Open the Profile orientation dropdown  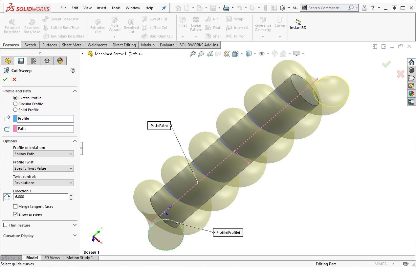[43, 154]
